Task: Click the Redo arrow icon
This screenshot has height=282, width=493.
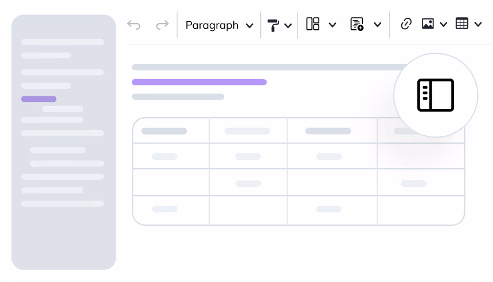Action: coord(162,25)
